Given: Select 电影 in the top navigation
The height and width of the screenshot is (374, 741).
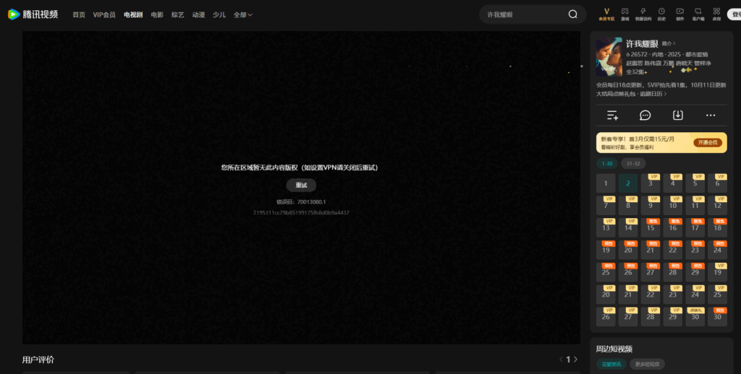Looking at the screenshot, I should [x=157, y=14].
